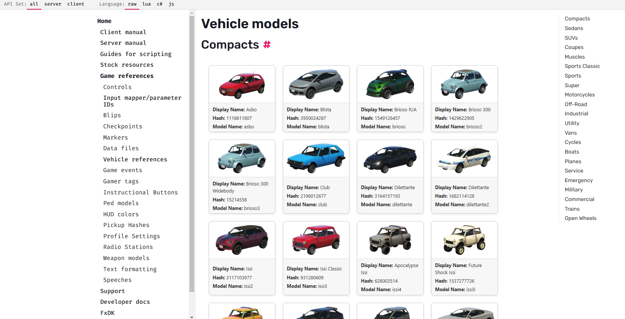Click the pink # anchor beside Compacts
The image size is (625, 319).
[267, 45]
